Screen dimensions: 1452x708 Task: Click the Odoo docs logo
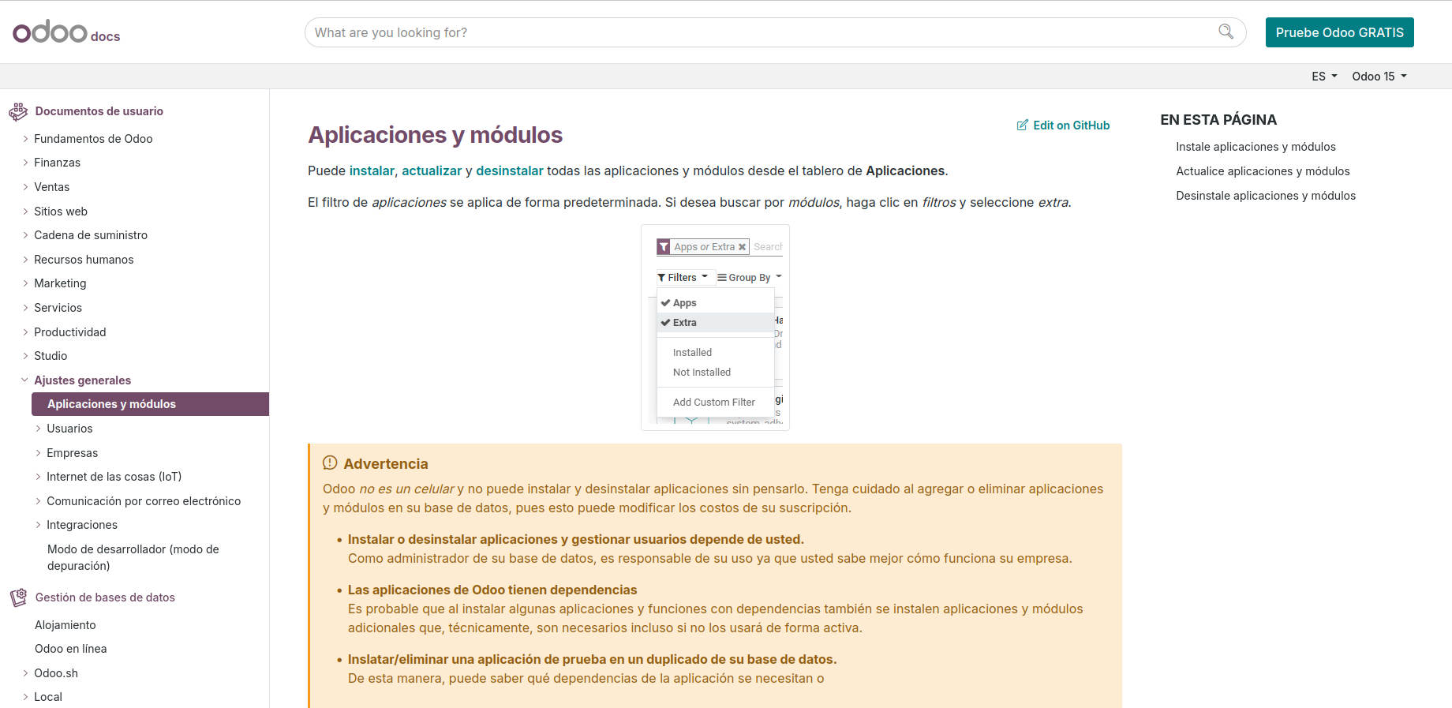pyautogui.click(x=66, y=32)
